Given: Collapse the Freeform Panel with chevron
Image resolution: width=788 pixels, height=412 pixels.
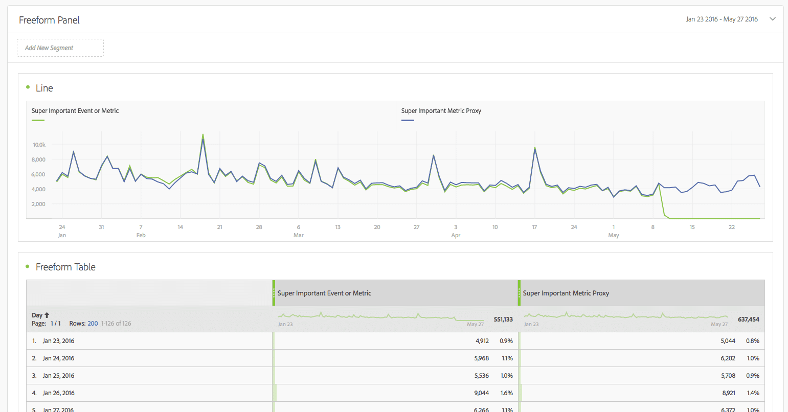Looking at the screenshot, I should point(772,19).
